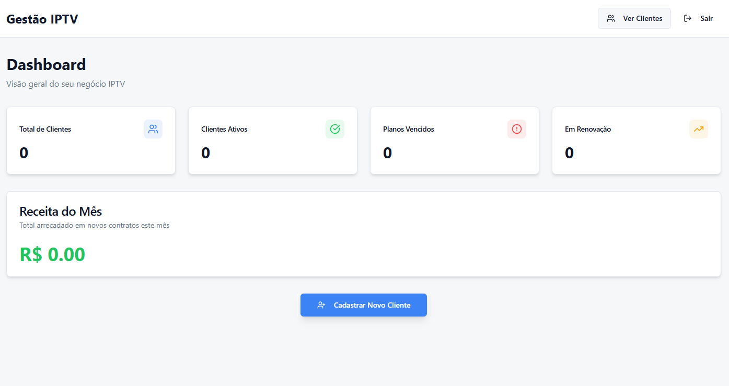The height and width of the screenshot is (386, 729).
Task: Select the Dashboard page heading
Action: tap(46, 65)
